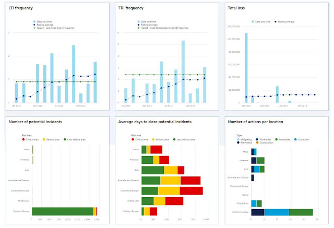334x228 pixels.
Task: Select the tallest Jan 2013 bar in Total loss
Action: [246, 68]
